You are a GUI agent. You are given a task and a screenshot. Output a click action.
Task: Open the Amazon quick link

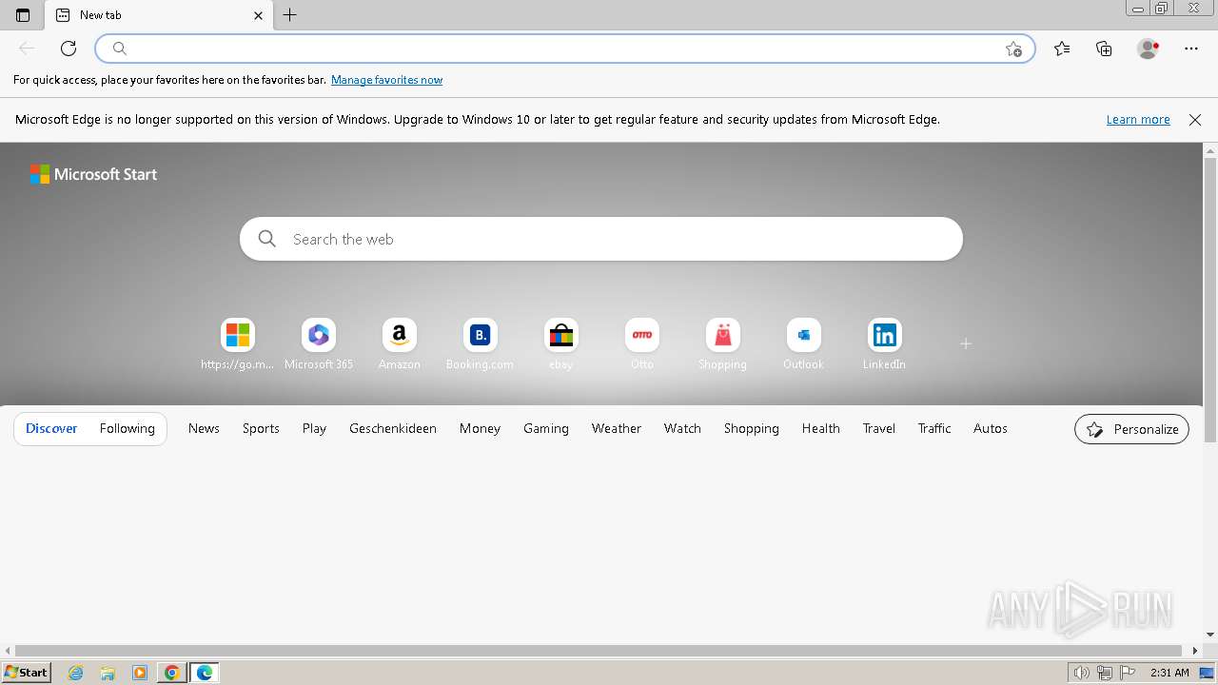400,344
